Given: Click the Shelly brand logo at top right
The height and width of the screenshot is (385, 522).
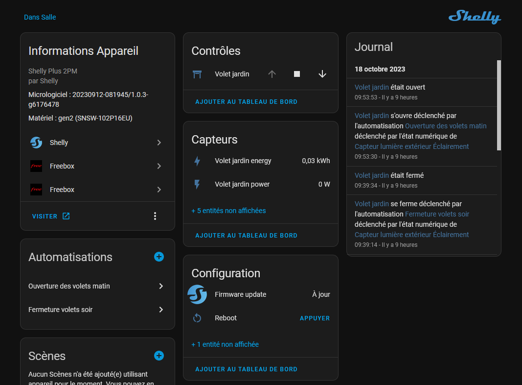Looking at the screenshot, I should [x=475, y=17].
